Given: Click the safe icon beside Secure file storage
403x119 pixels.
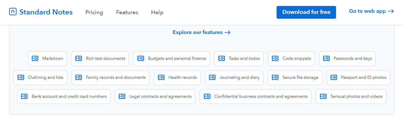Looking at the screenshot, I should (275, 77).
